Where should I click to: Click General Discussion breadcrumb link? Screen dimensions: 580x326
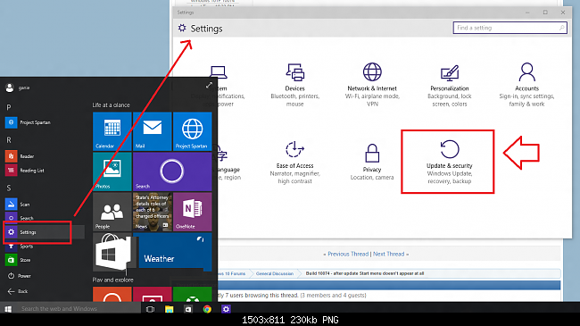[275, 274]
